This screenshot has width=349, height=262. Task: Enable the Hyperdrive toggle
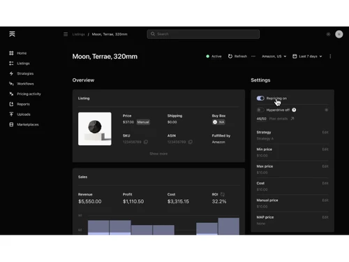[x=260, y=110]
